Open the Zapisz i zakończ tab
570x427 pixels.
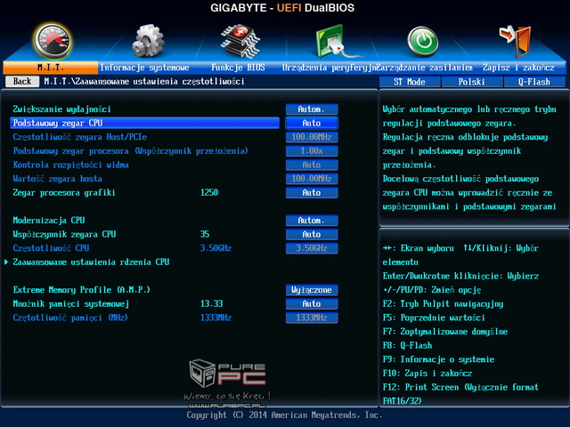(x=518, y=68)
